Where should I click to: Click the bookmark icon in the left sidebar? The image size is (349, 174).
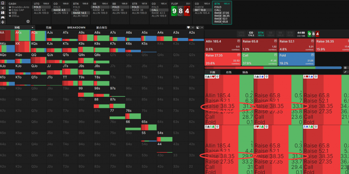[3, 3]
